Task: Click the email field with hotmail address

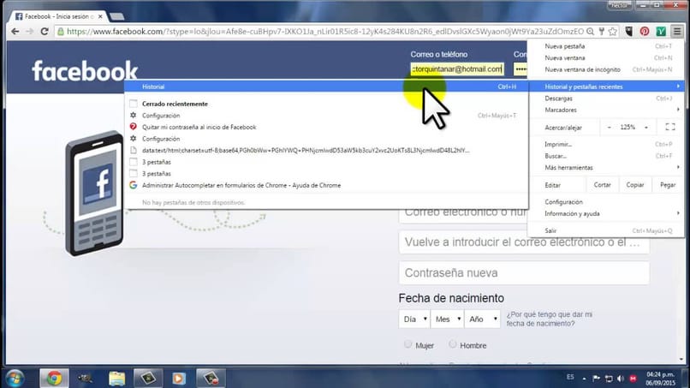Action: tap(457, 69)
